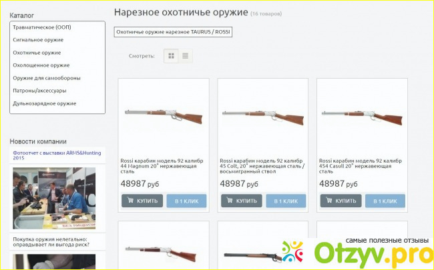Image resolution: width=434 pixels, height=270 pixels.
Task: Buy 45 Colt carbine with В 1 КЛИК
Action: pos(286,201)
